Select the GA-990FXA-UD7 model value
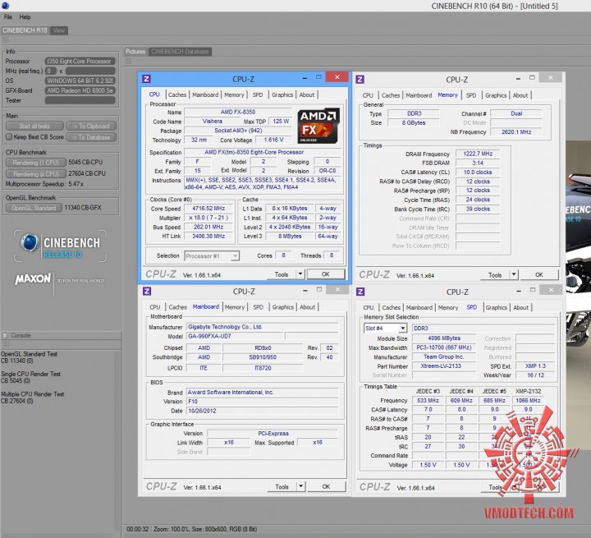 235,336
